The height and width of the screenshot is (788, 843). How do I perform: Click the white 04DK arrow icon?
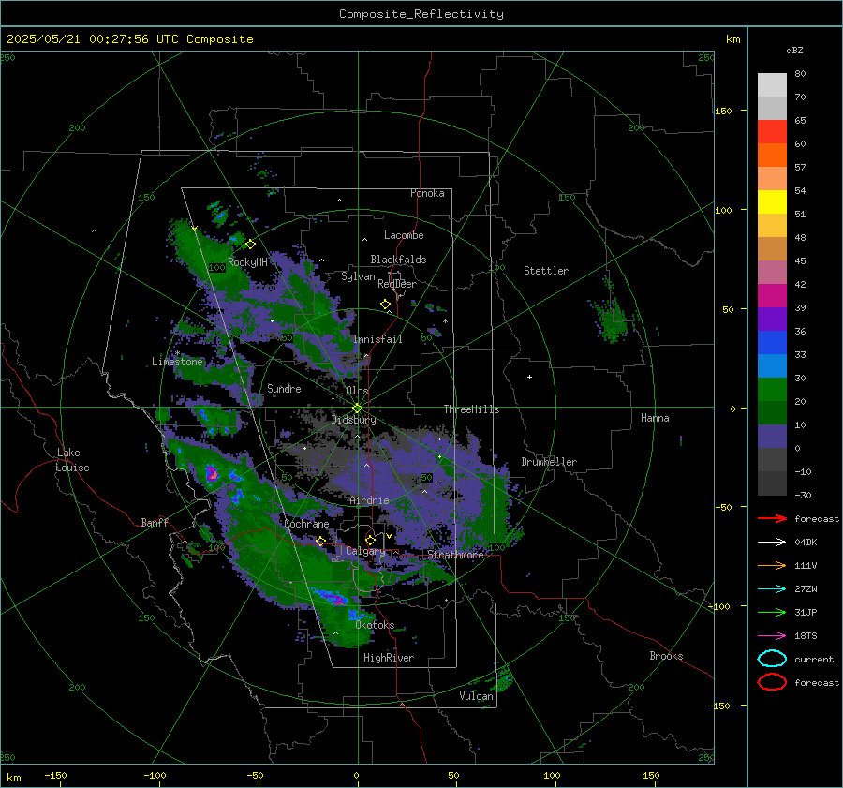(772, 543)
